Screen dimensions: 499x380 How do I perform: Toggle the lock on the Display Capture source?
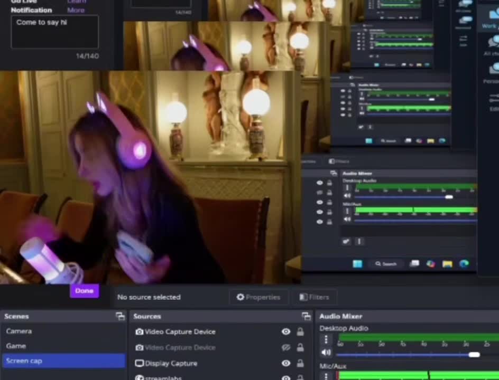pyautogui.click(x=300, y=363)
